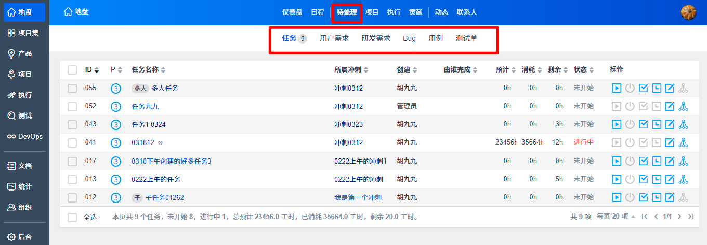Open 测试 module in the left sidebar

[24, 116]
